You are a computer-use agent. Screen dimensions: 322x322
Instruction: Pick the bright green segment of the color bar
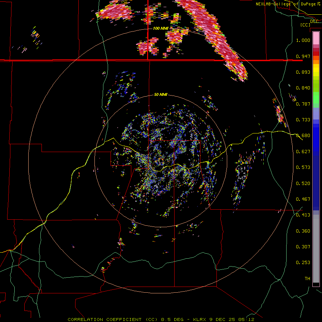pyautogui.click(x=316, y=98)
